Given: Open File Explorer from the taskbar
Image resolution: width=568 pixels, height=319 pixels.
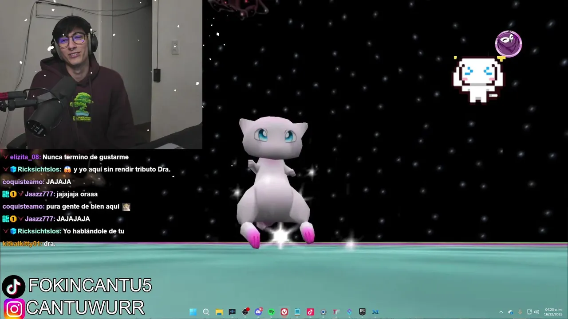Looking at the screenshot, I should click(219, 312).
